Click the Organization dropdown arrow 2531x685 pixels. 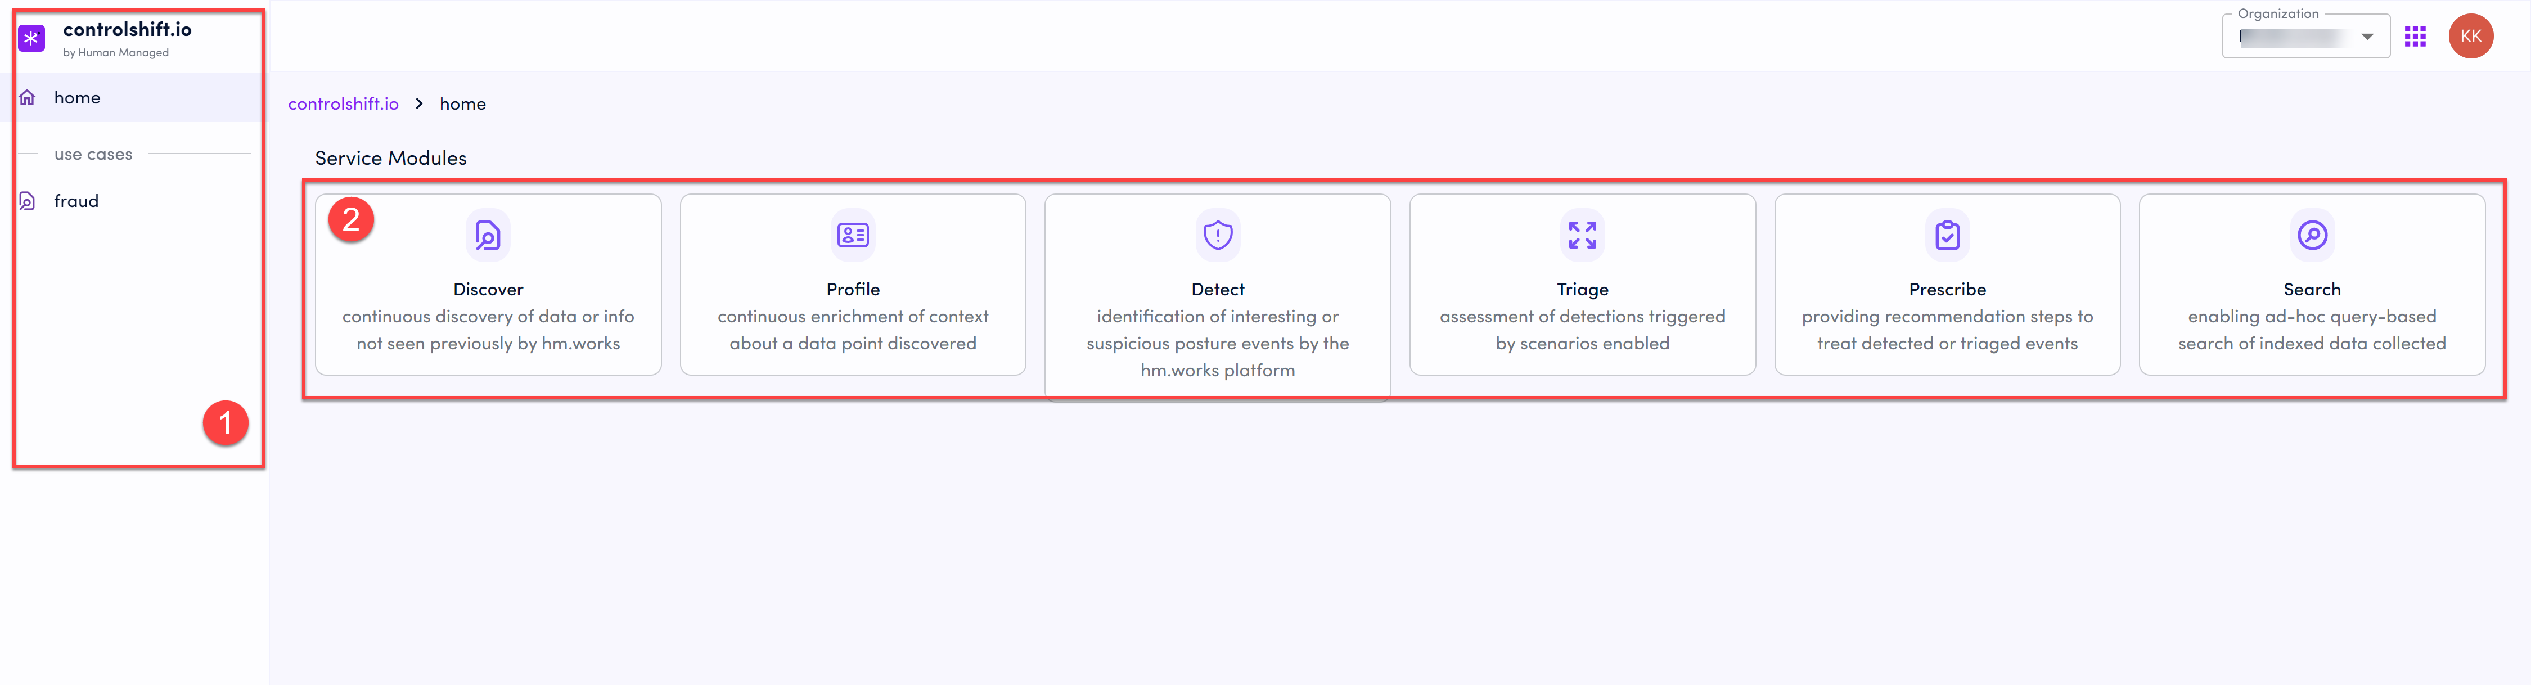[x=2367, y=37]
